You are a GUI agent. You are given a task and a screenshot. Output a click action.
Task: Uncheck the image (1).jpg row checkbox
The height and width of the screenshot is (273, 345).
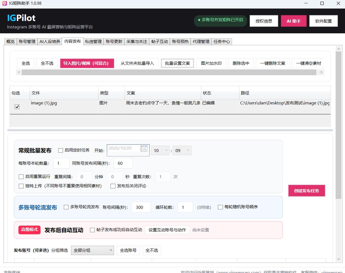coord(17,107)
